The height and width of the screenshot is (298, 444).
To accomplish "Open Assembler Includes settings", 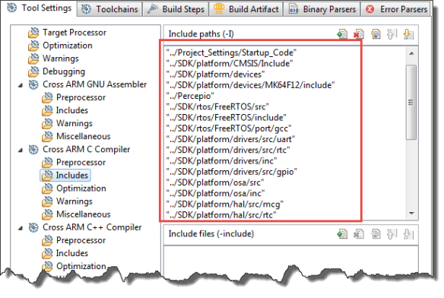I will tap(65, 110).
